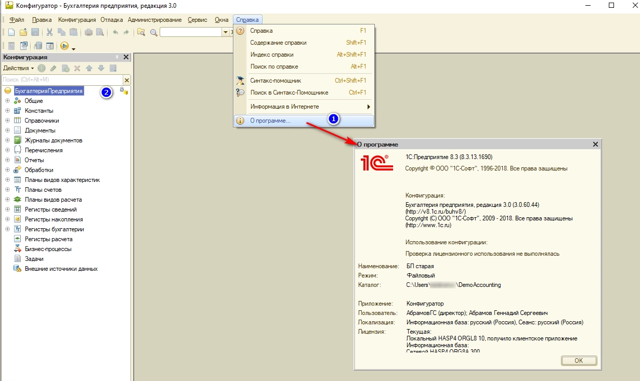The width and height of the screenshot is (640, 381).
Task: Click the New document toolbar icon
Action: (11, 32)
